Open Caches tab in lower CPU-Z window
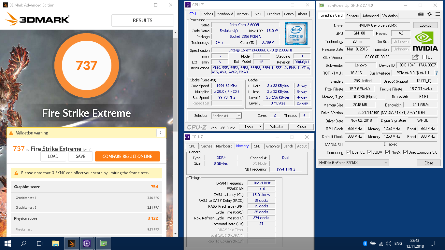 207,146
